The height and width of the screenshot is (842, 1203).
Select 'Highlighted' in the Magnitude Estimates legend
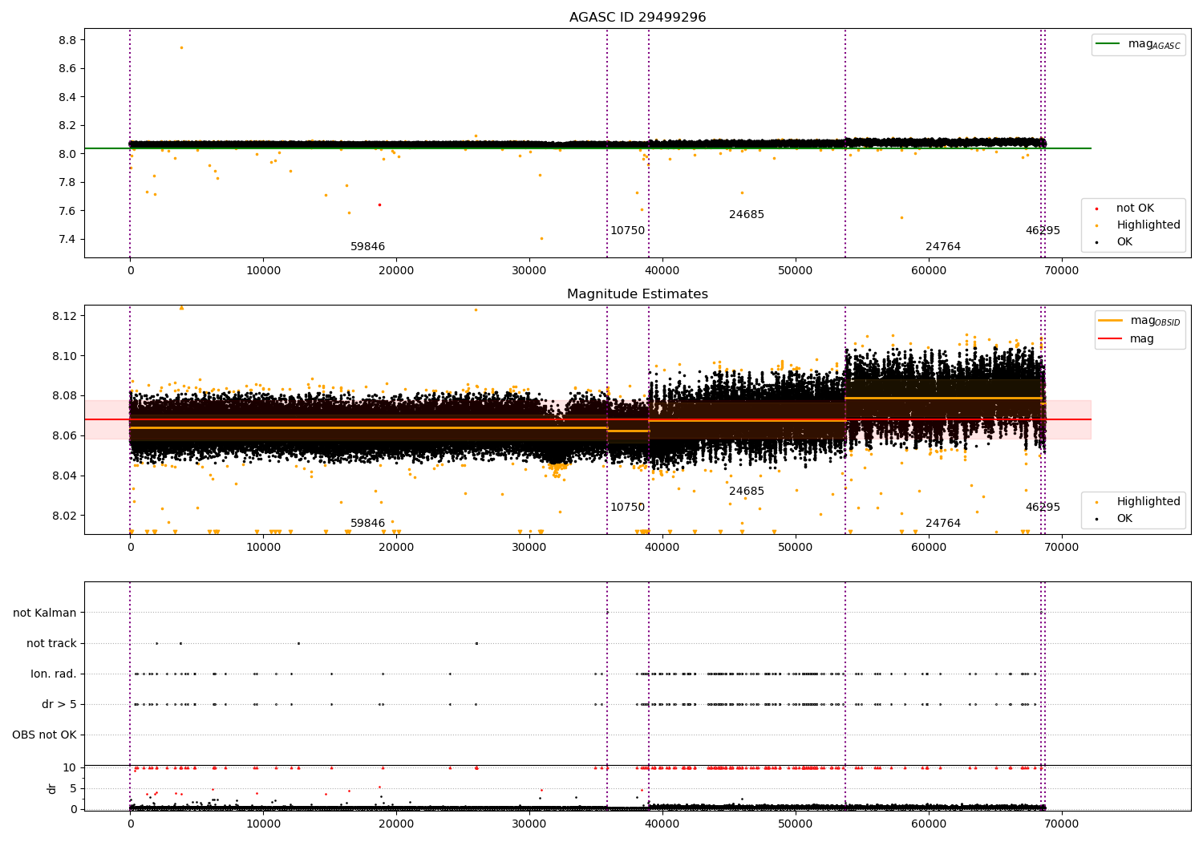(1148, 502)
